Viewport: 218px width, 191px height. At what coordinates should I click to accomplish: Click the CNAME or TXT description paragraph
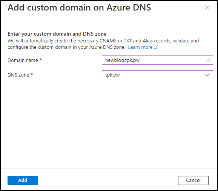pos(103,44)
